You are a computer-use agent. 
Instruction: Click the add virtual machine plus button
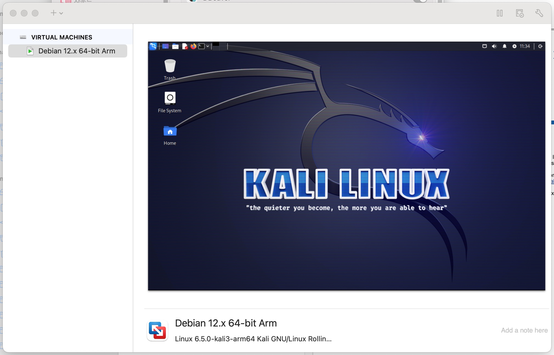coord(53,13)
